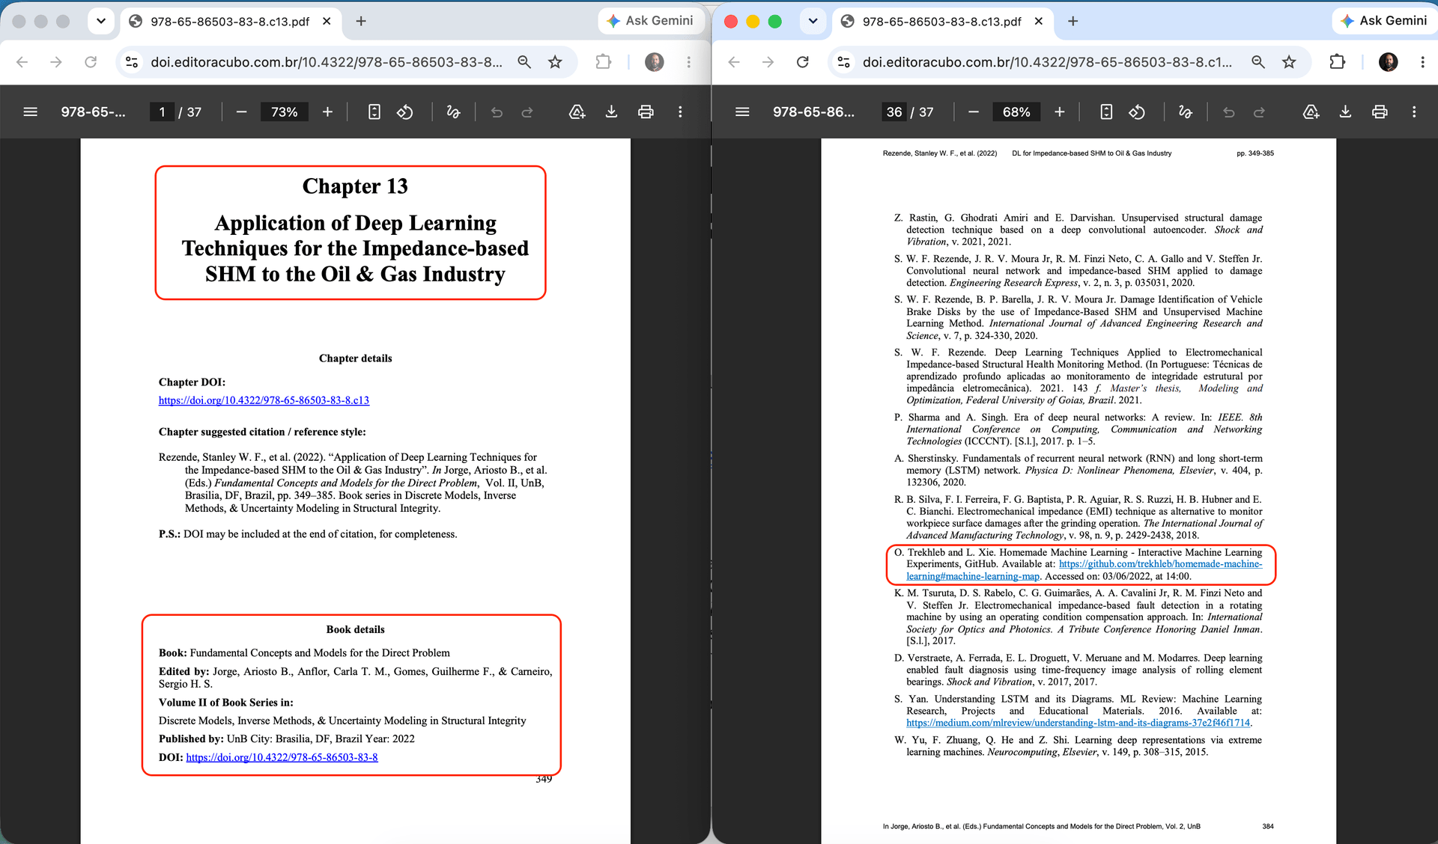This screenshot has width=1438, height=844.
Task: Open the Chapter DOI link
Action: [x=264, y=400]
